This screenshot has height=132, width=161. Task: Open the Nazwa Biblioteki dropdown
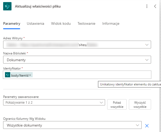(147, 60)
